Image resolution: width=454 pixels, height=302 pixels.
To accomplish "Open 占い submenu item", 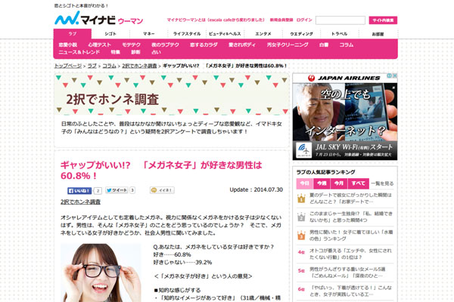I will pyautogui.click(x=156, y=52).
